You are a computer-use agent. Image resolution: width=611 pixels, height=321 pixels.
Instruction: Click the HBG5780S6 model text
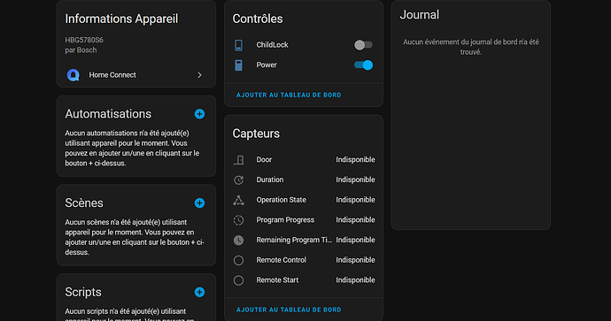click(84, 40)
